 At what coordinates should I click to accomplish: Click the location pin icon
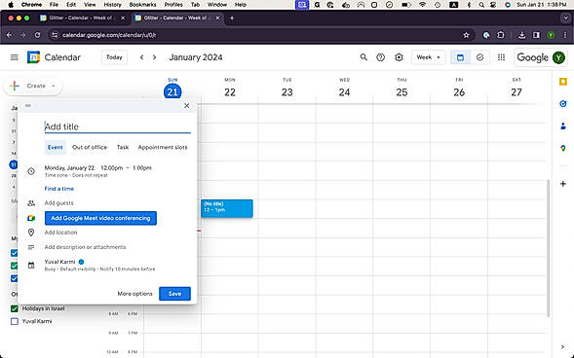[31, 233]
